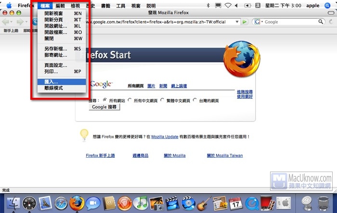337x213 pixels.
Task: Open the apple user menu in menu bar
Action: tap(313, 6)
